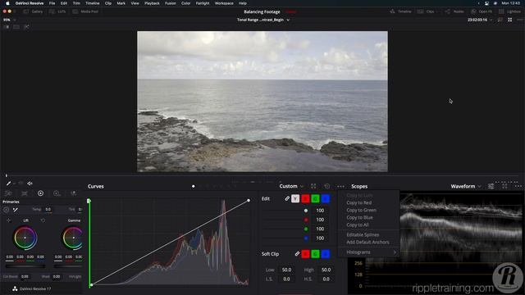Open the 95% viewer zoom dropdown
Screen dimensions: 525x295
pos(9,20)
